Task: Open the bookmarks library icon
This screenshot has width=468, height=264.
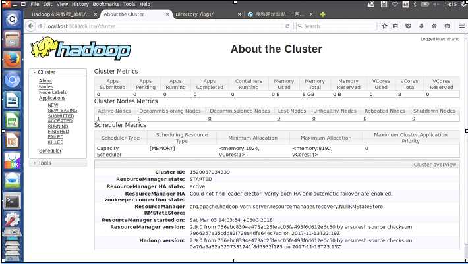Action: [x=395, y=26]
